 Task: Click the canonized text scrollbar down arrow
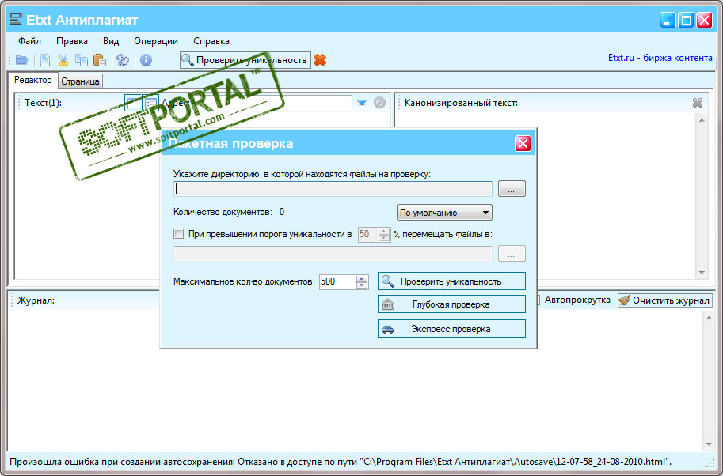(702, 273)
